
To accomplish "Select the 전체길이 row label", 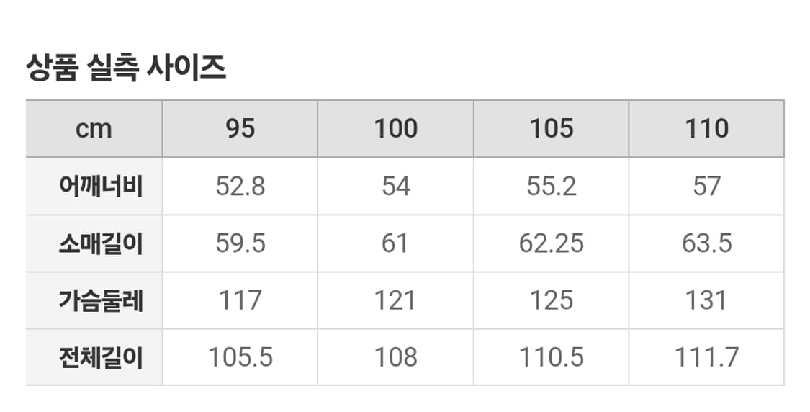I will pos(100,357).
